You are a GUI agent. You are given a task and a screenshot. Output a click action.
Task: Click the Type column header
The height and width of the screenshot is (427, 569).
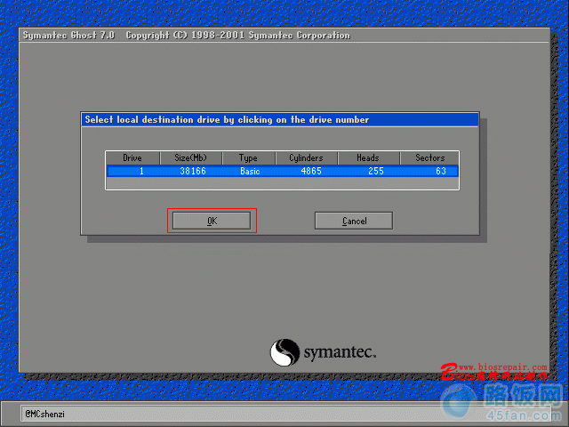[x=249, y=158]
